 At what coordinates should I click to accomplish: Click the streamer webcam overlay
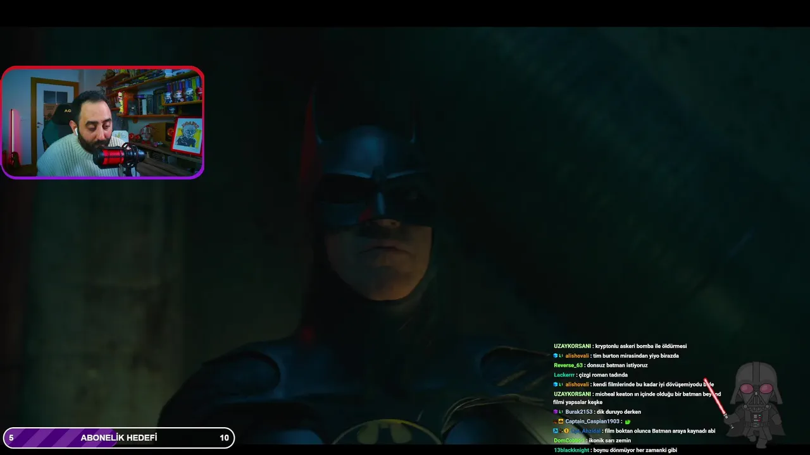pos(102,123)
